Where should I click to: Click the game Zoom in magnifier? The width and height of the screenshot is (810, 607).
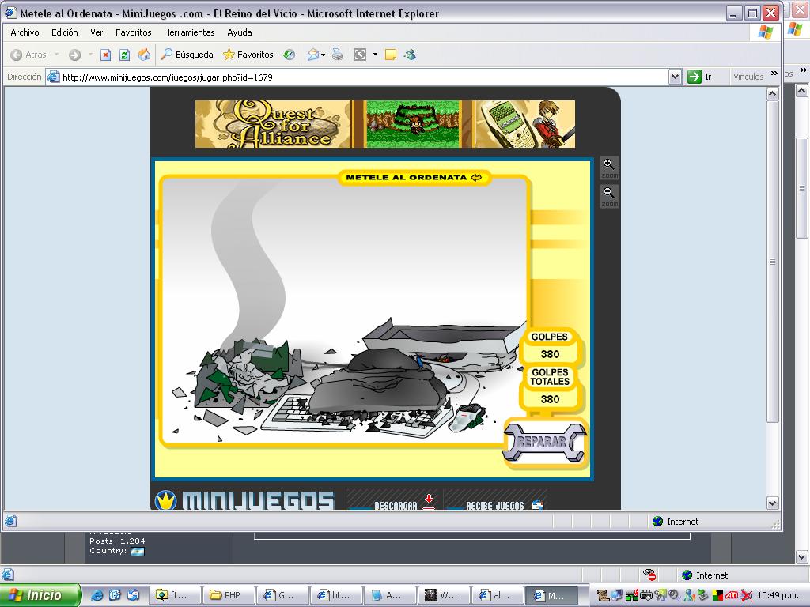pos(609,168)
